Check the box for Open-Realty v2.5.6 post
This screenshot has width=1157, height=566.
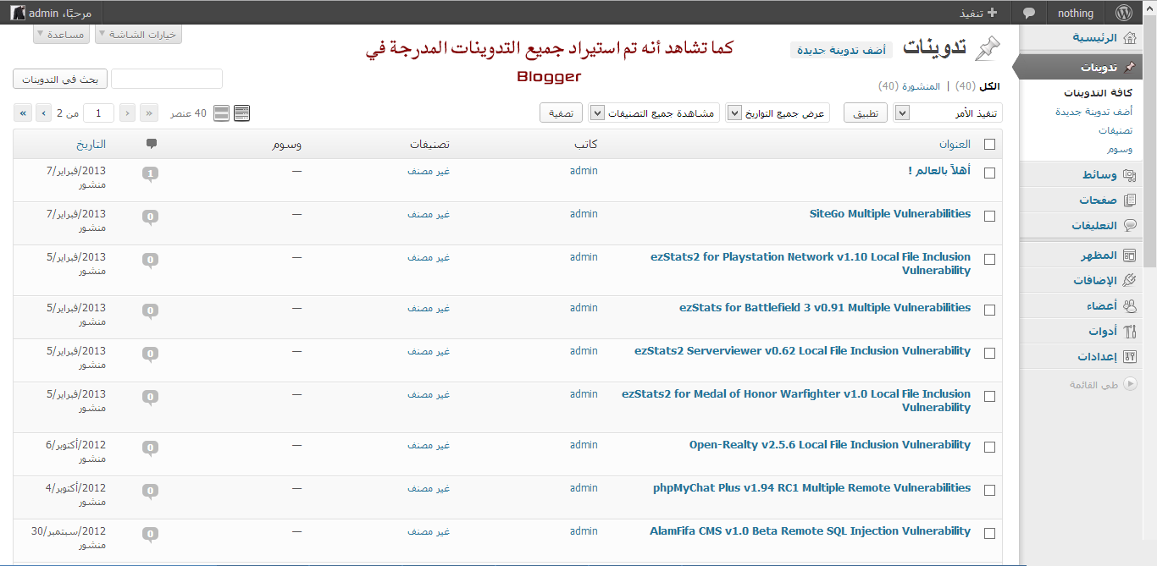[989, 447]
